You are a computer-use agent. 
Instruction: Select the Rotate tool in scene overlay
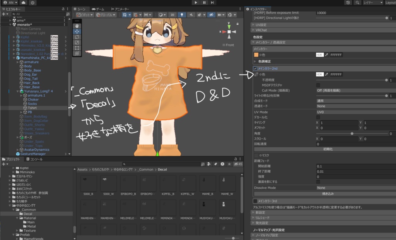[x=77, y=37]
